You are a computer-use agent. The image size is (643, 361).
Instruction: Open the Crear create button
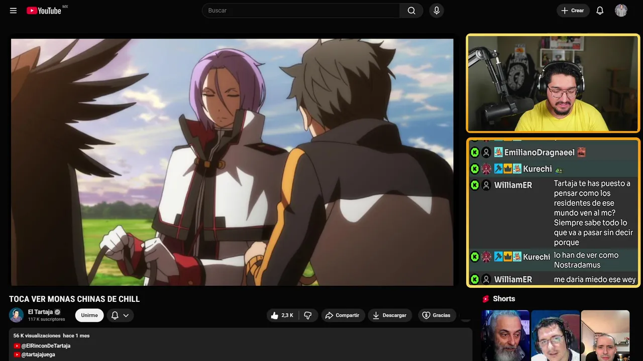[x=573, y=11]
